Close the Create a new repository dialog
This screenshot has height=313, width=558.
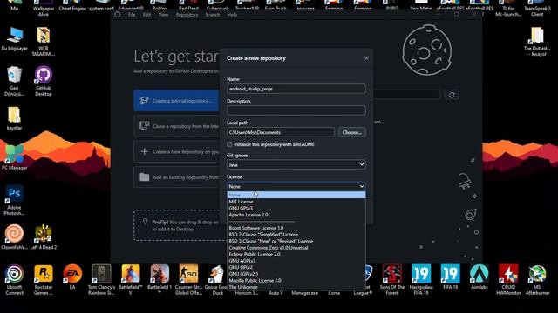click(366, 58)
